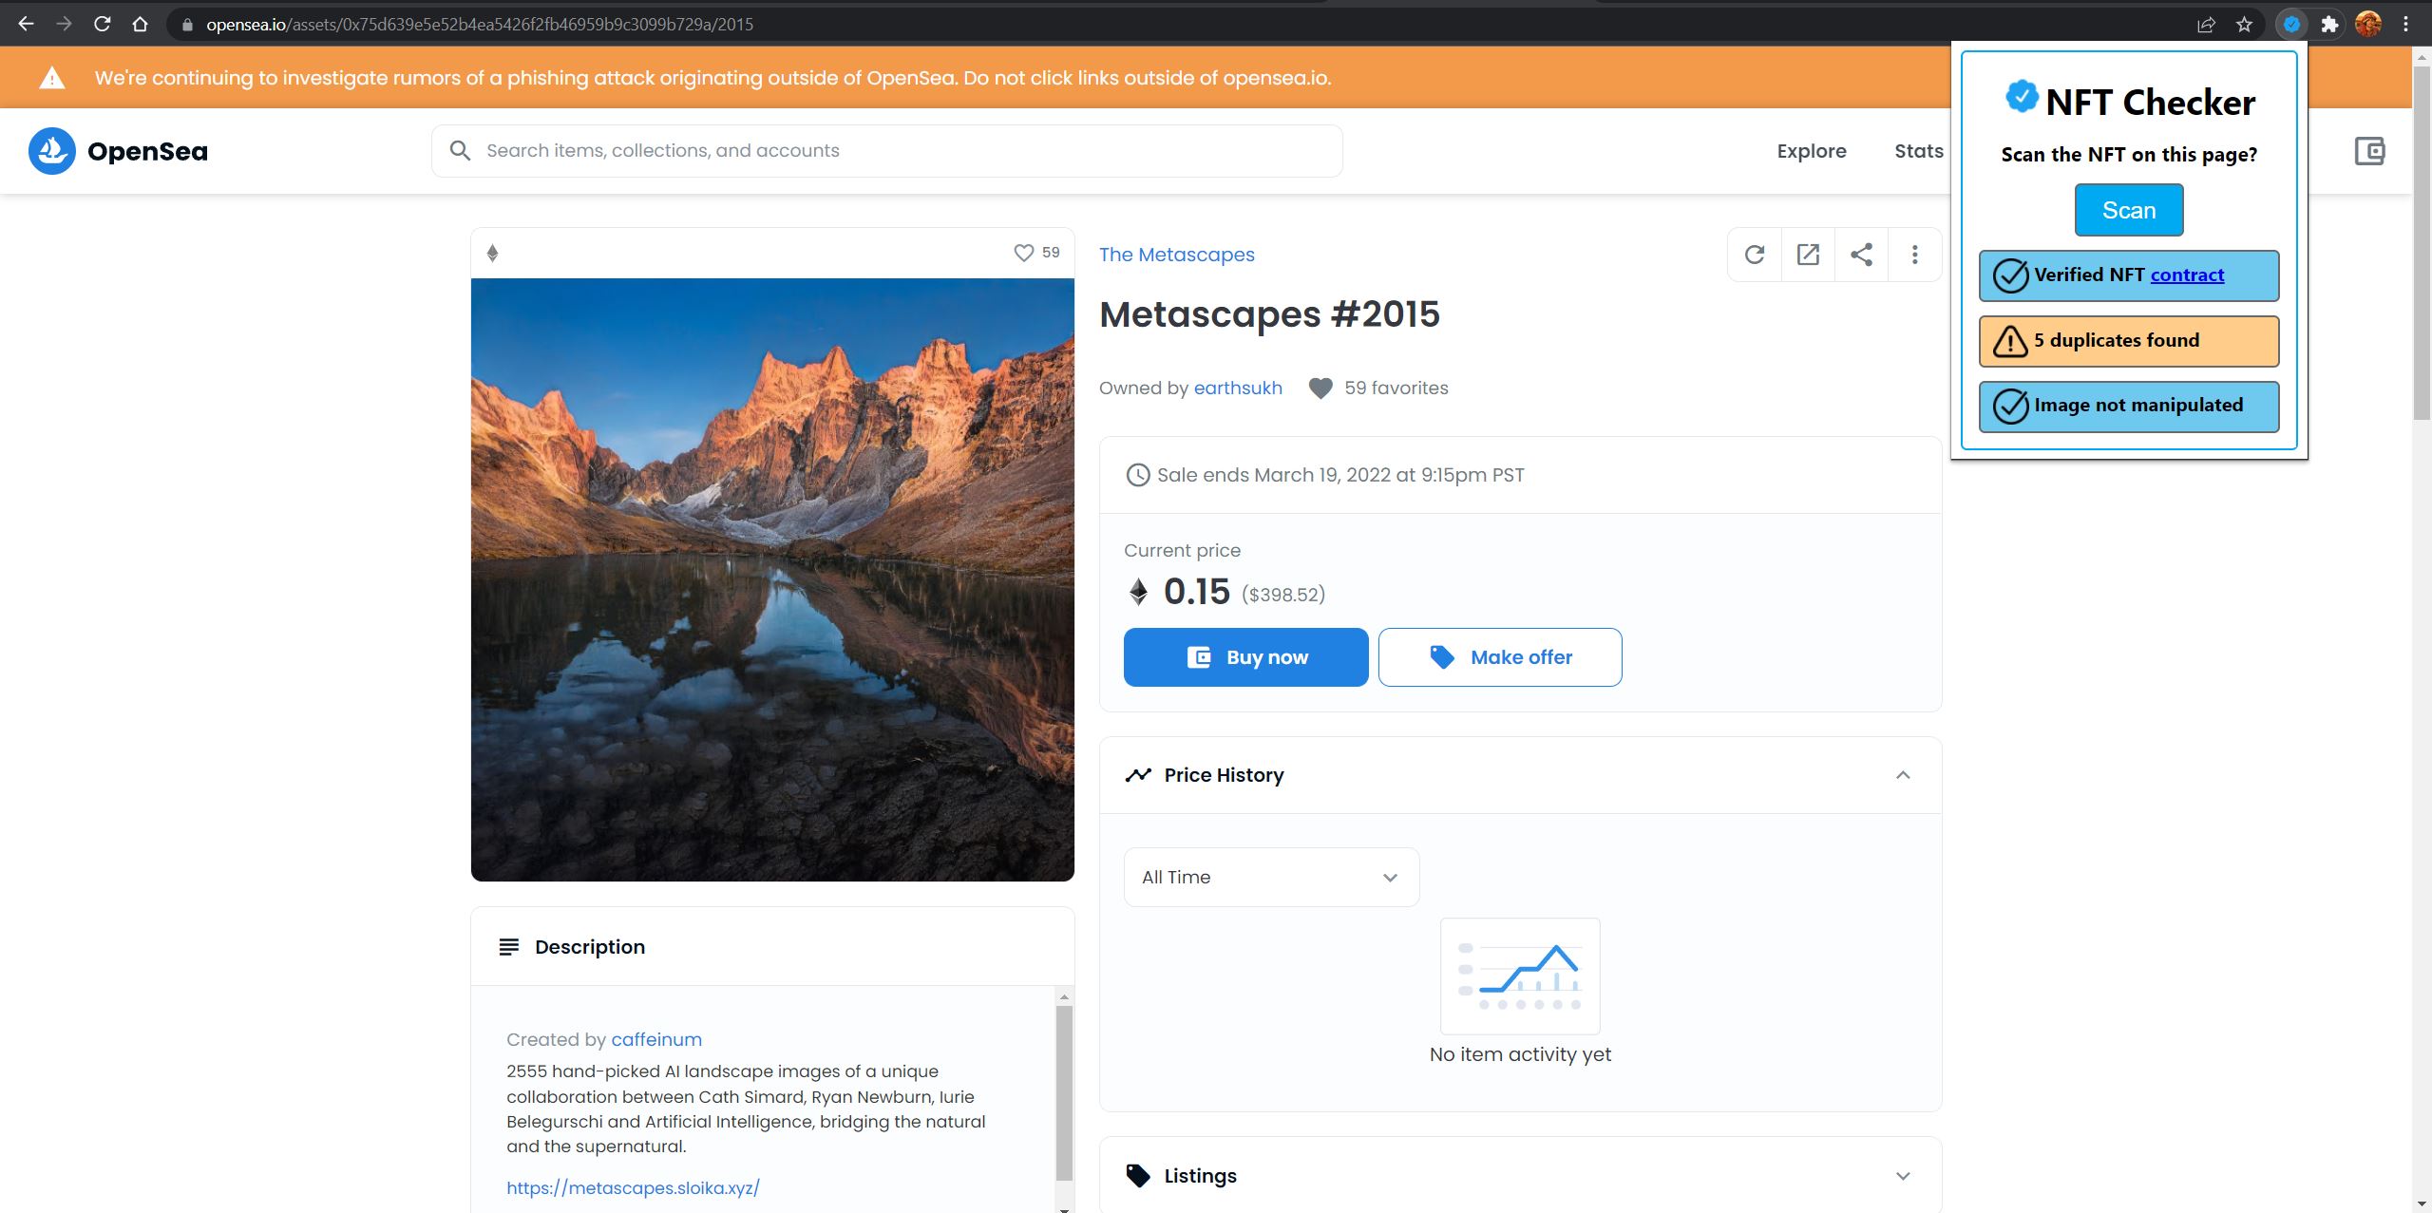
Task: Open NFT in new window icon
Action: pos(1808,255)
